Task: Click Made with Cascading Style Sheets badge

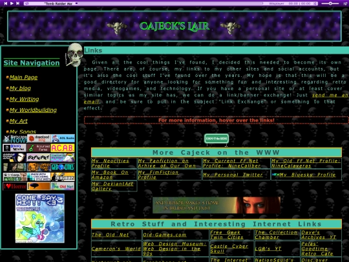Action: [x=39, y=177]
